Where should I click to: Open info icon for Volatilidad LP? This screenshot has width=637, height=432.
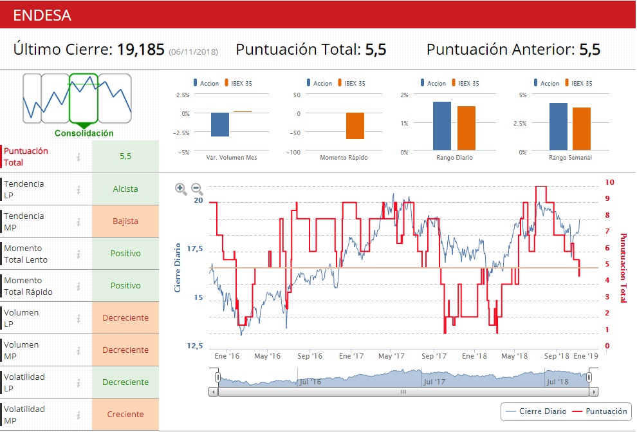tap(78, 382)
